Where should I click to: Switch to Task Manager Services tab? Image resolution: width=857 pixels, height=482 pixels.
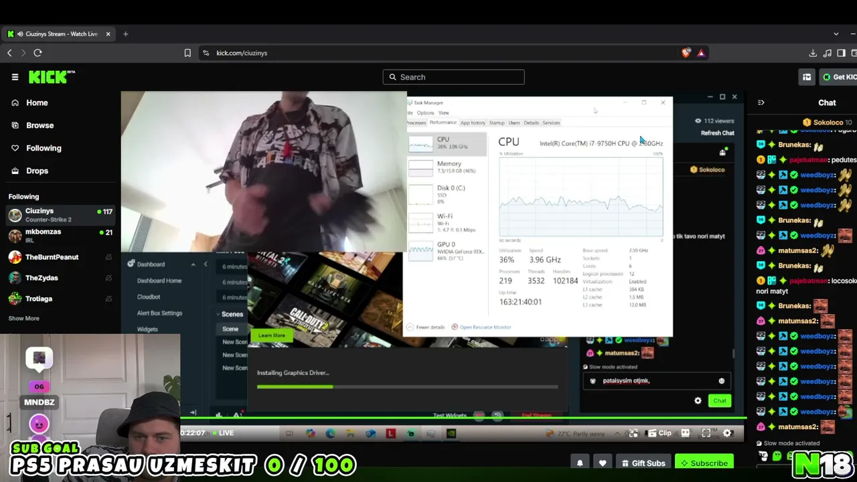tap(551, 123)
